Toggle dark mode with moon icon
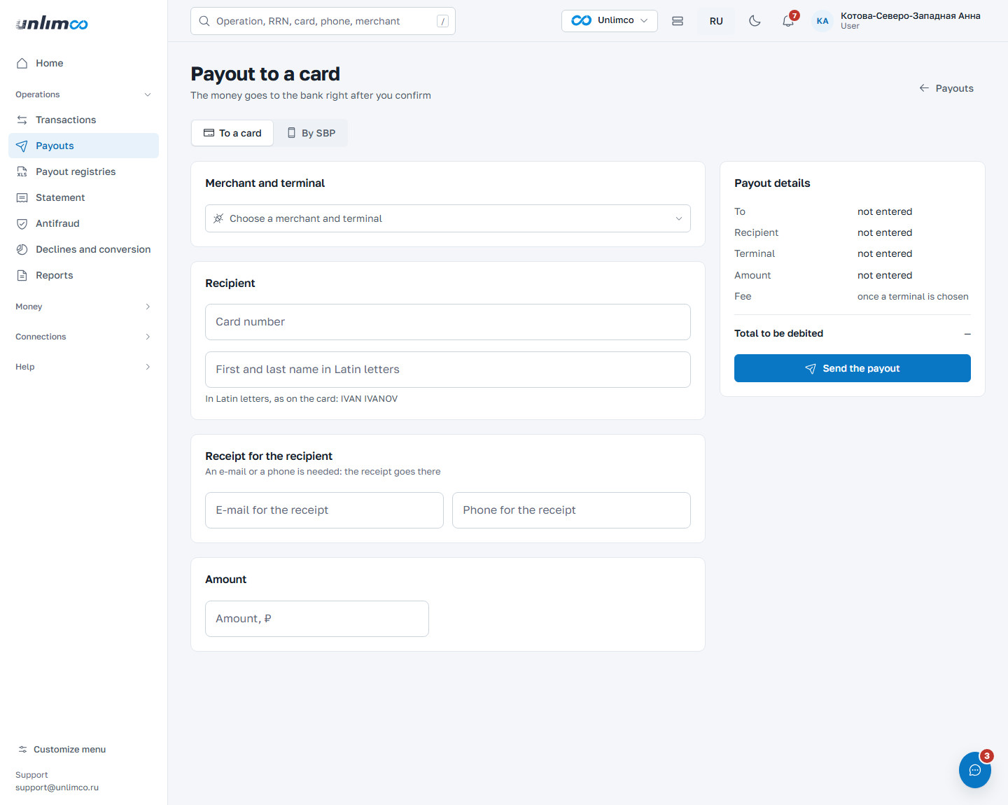This screenshot has height=805, width=1008. click(755, 21)
